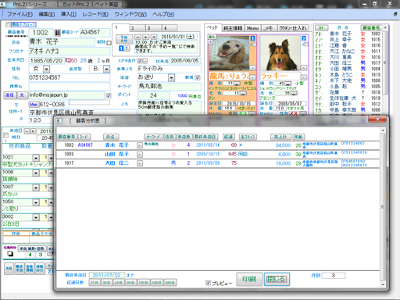This screenshot has height=300, width=400.
Task: Open the レコード(R) menu
Action: pyautogui.click(x=95, y=14)
